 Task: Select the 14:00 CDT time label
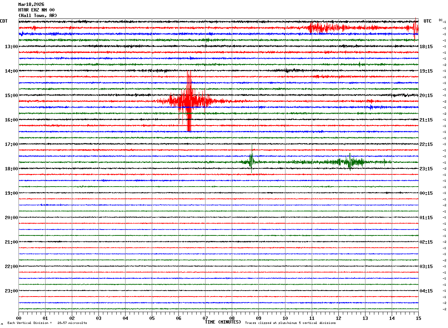point(11,71)
